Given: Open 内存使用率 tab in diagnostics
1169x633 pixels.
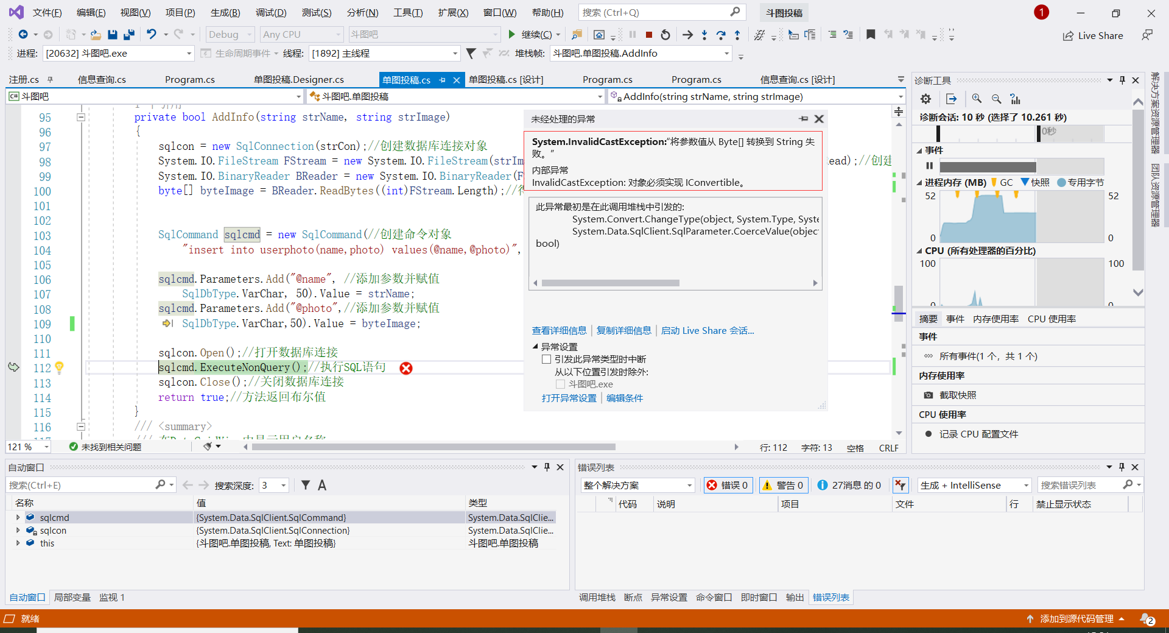Looking at the screenshot, I should coord(995,319).
